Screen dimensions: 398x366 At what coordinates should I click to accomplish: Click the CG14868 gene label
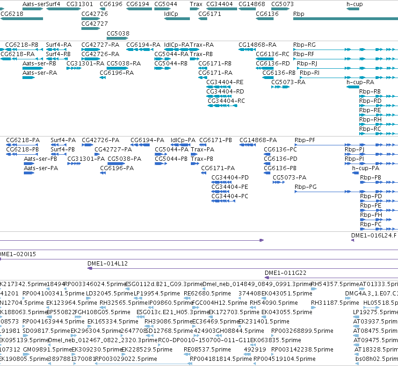pos(252,4)
